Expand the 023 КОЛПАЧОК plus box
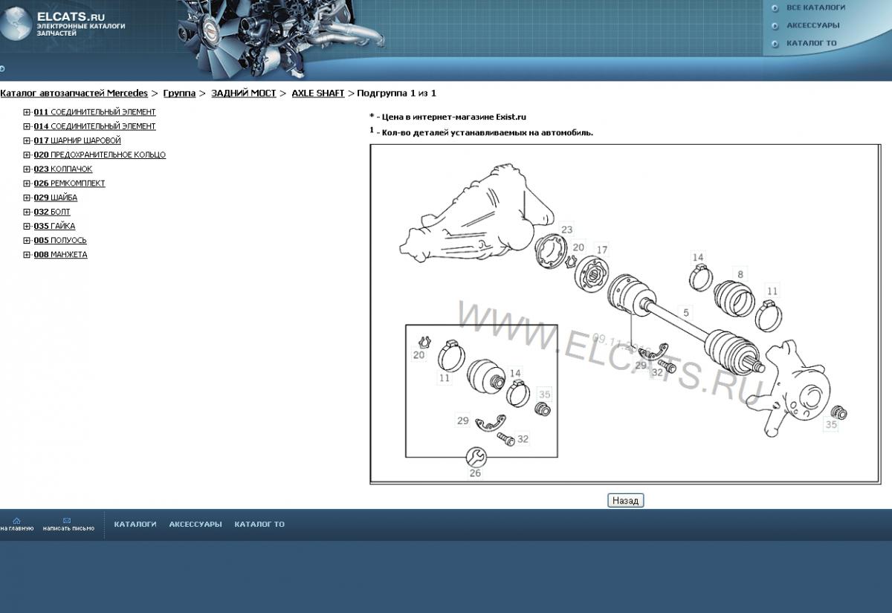Viewport: 892px width, 613px height. 27,169
